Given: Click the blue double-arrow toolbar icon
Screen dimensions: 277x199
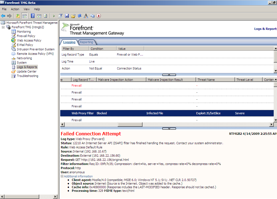Looking at the screenshot, I should click(x=80, y=16).
